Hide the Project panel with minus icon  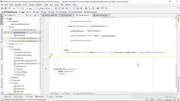(x=39, y=15)
